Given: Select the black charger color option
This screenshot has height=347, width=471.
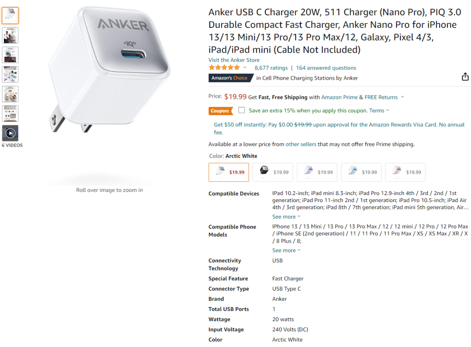Looking at the screenshot, I should 273,172.
